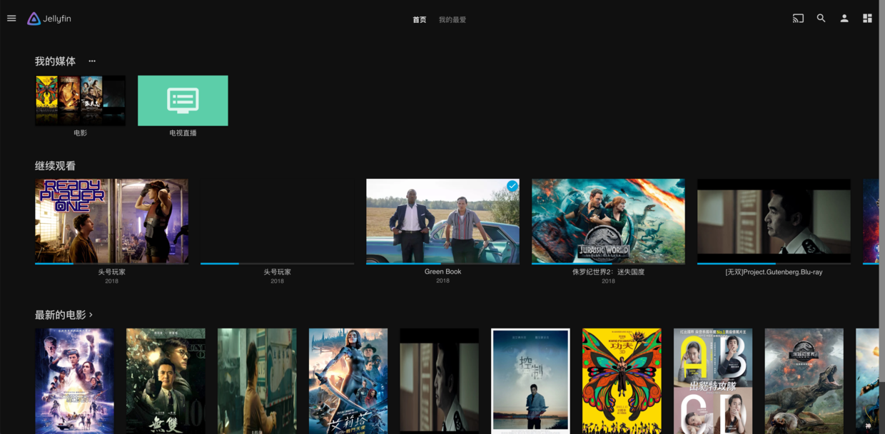Open the 电视直播 library card
The width and height of the screenshot is (885, 434).
coord(183,100)
